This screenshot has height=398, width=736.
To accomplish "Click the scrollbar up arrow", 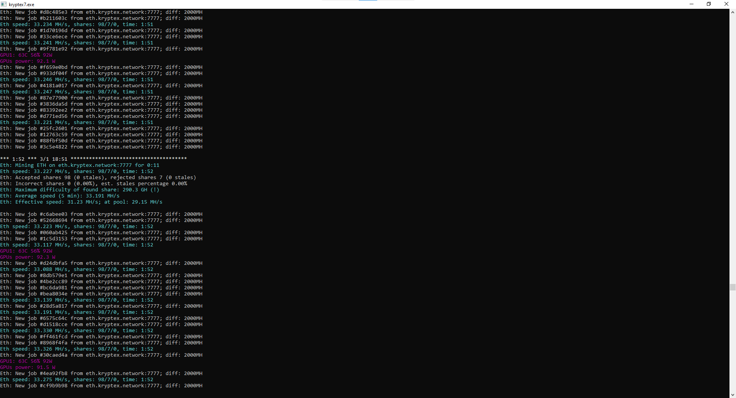I will point(733,12).
